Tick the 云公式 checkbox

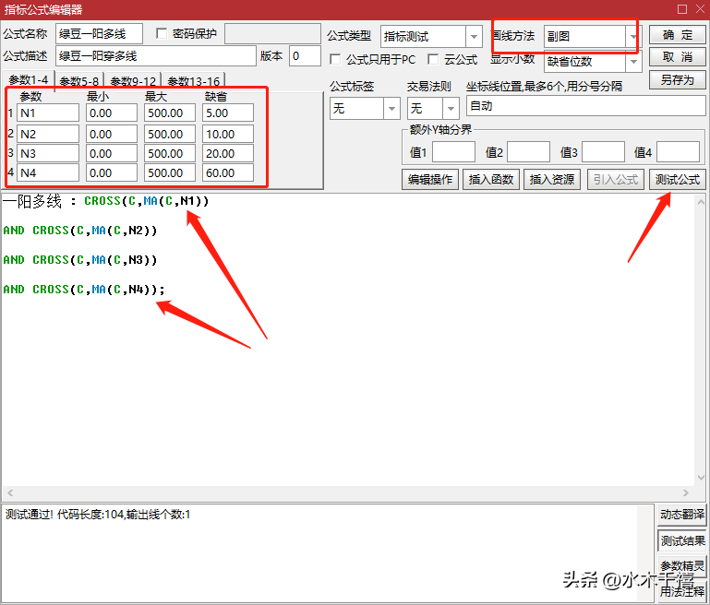coord(433,59)
